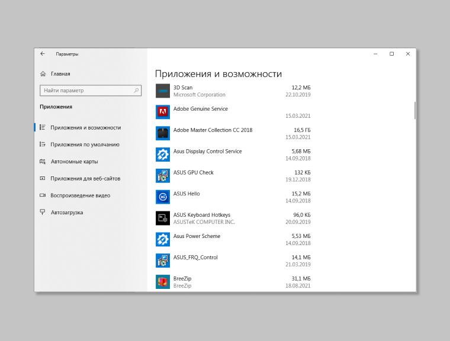The width and height of the screenshot is (450, 341).
Task: Switch to Приложения по умолчанию section
Action: [x=85, y=144]
